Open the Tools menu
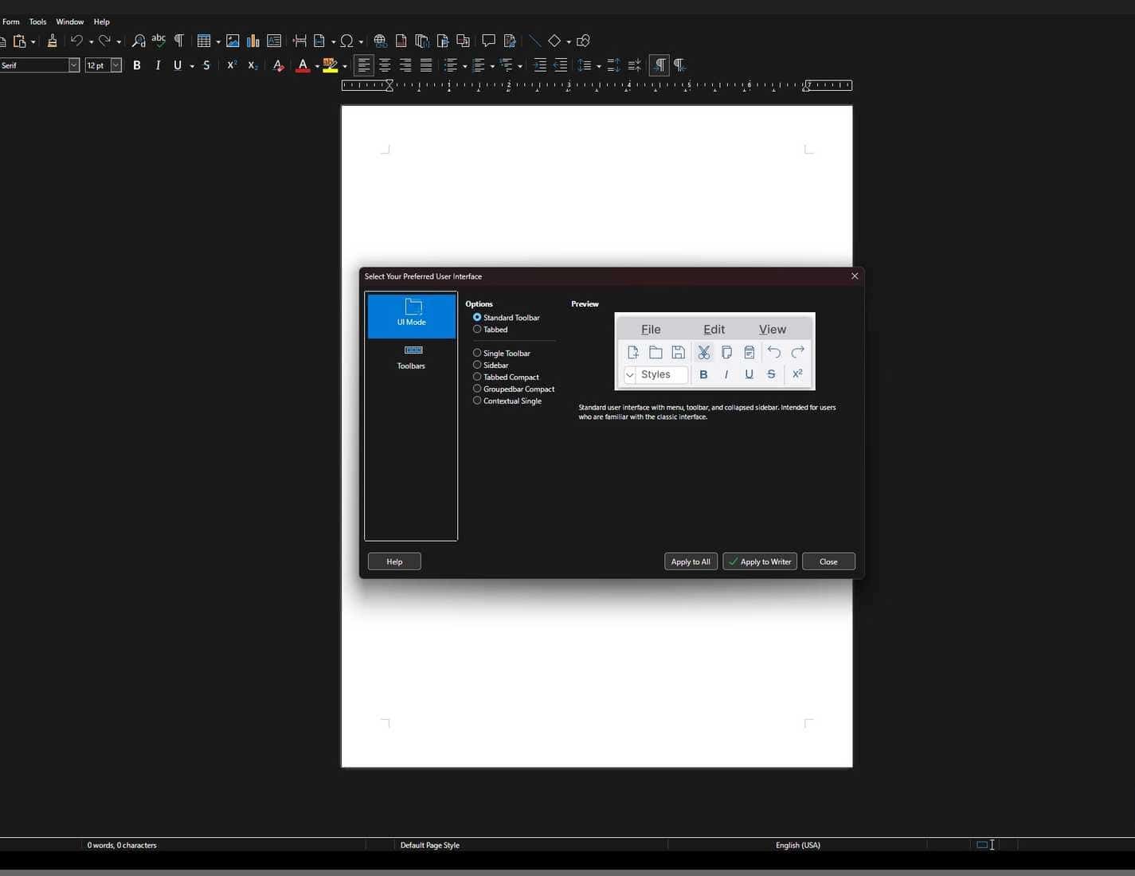1135x876 pixels. coord(38,22)
